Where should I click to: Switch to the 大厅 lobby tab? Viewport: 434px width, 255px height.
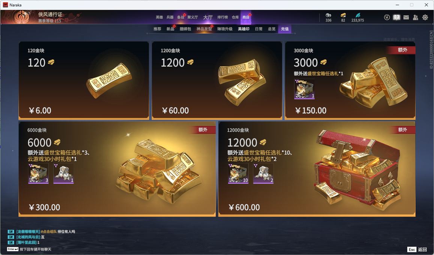(x=208, y=17)
